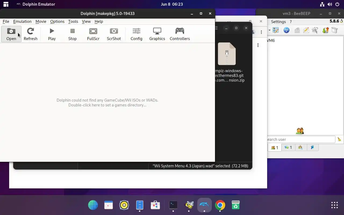Open the Trash icon in dock

(236, 205)
